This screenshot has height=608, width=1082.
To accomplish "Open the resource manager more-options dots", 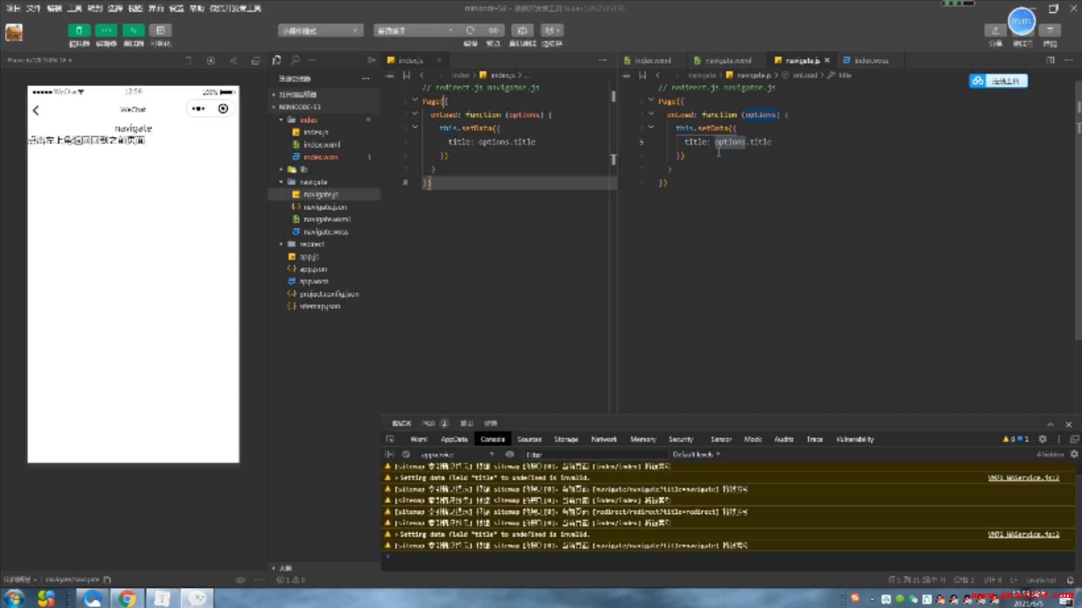I will [x=366, y=78].
